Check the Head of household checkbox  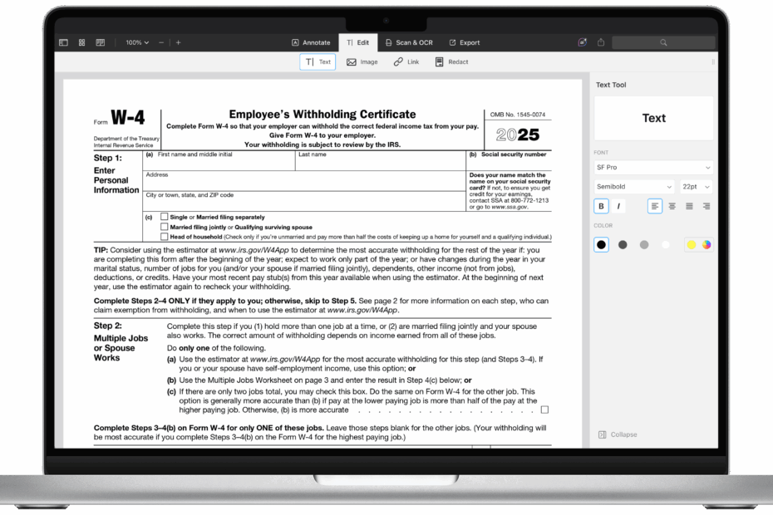[163, 235]
